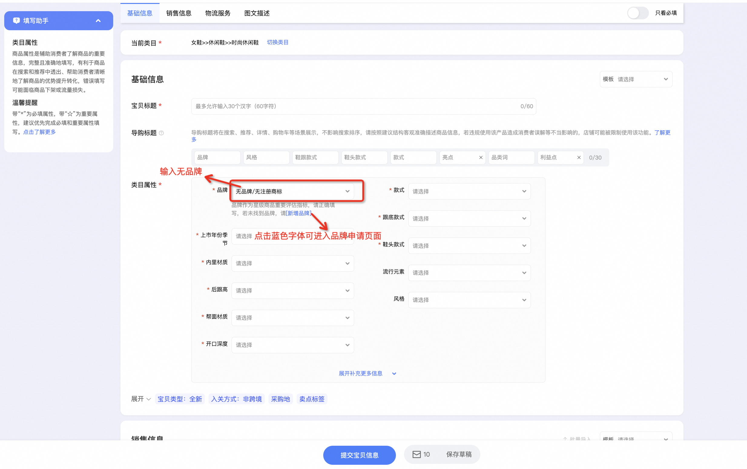Click the 保存草稿 button
Image resolution: width=747 pixels, height=469 pixels.
click(459, 454)
